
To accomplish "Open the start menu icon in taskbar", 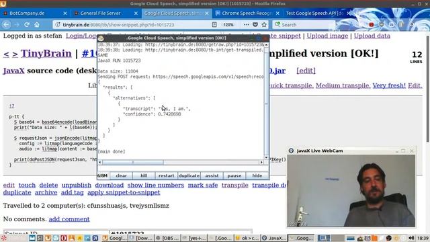I will pos(4,238).
